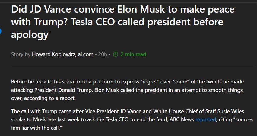The height and width of the screenshot is (136, 257).
Task: Click the "Story by" byline label
Action: click(21, 54)
